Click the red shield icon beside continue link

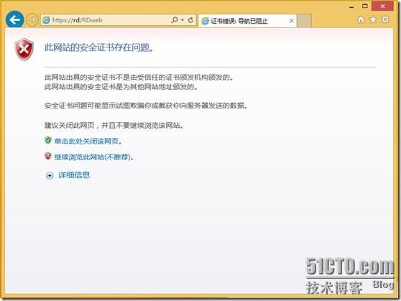(x=48, y=156)
